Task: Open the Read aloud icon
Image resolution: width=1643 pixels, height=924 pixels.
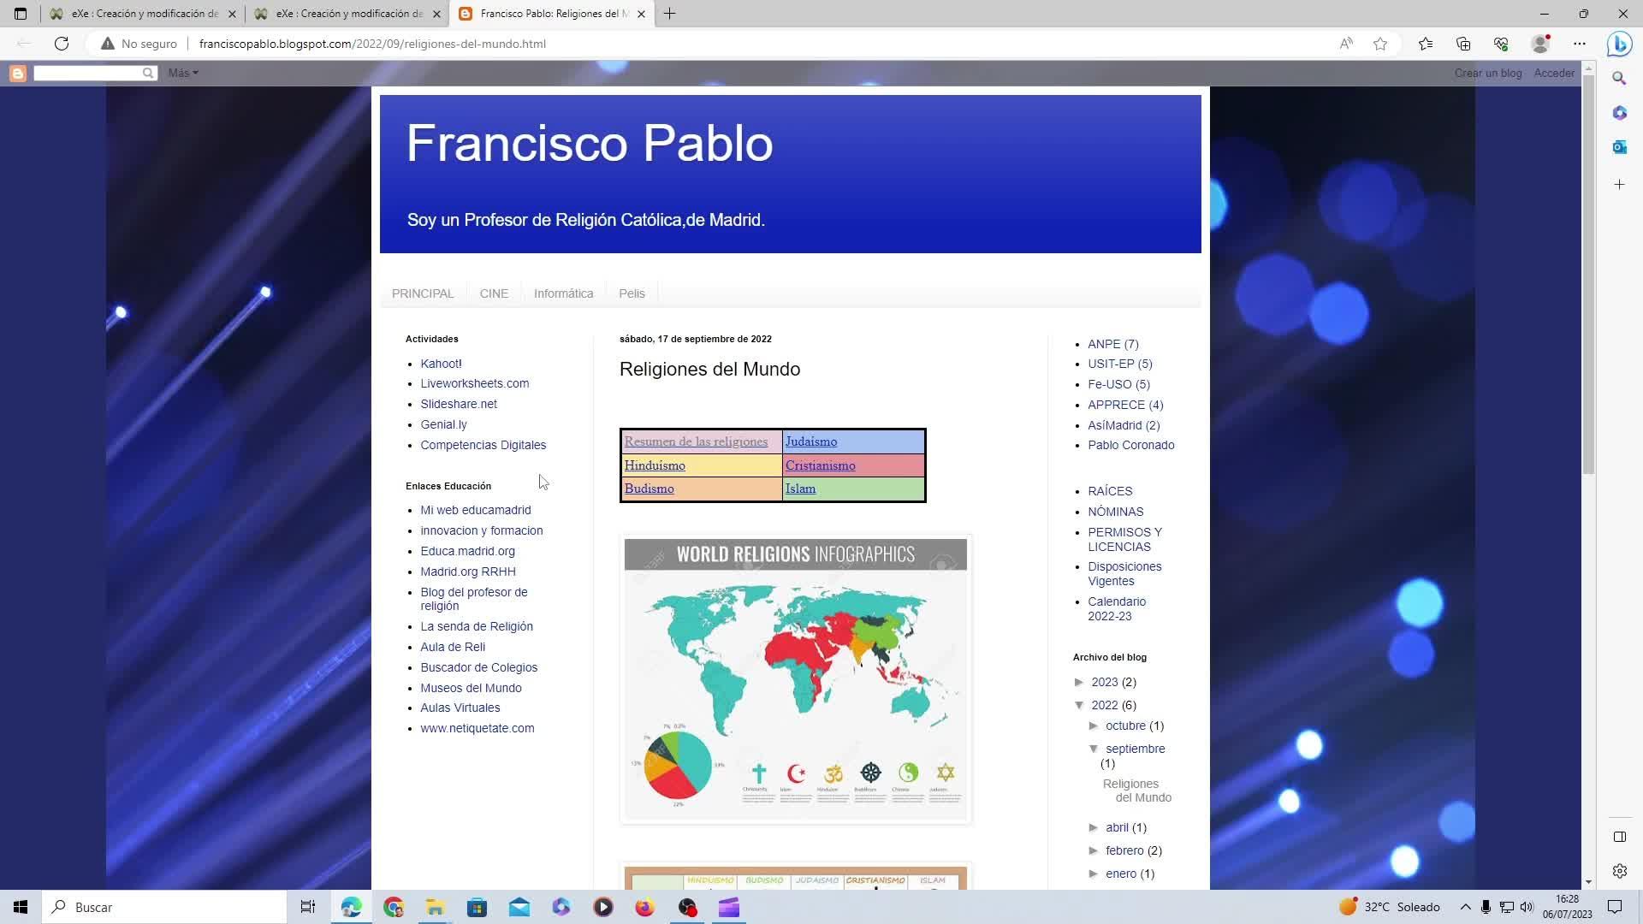Action: pyautogui.click(x=1346, y=44)
